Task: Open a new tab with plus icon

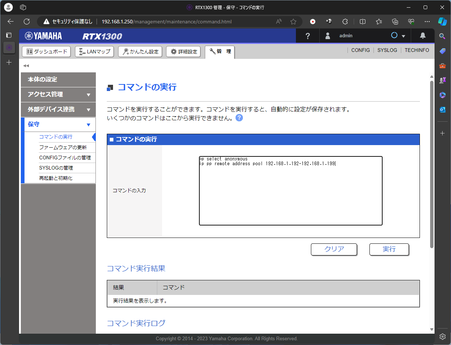Action: (9, 62)
